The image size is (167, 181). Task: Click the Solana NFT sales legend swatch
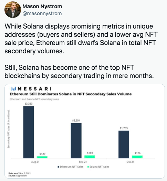[88, 167]
